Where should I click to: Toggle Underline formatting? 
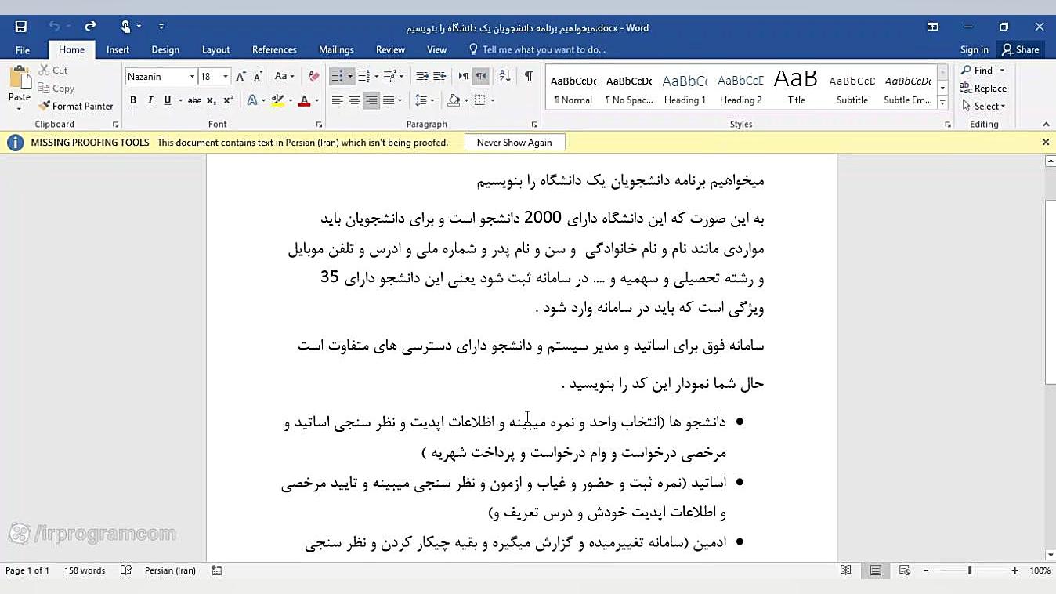(167, 100)
